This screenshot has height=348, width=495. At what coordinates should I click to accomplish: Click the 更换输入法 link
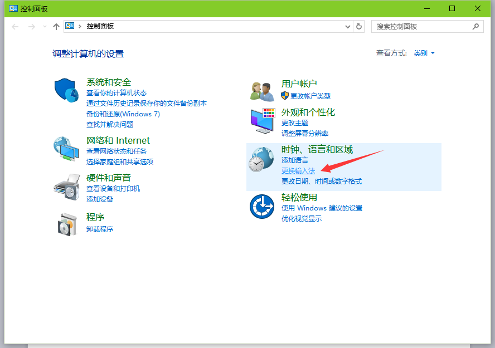pyautogui.click(x=298, y=171)
